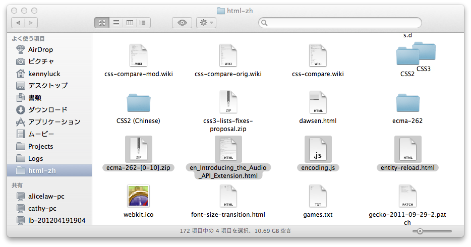Switch to Cover Flow view
This screenshot has width=471, height=247.
[144, 23]
